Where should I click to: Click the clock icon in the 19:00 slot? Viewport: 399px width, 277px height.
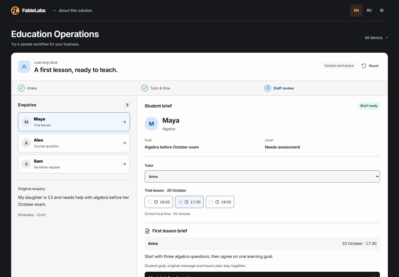point(217,202)
